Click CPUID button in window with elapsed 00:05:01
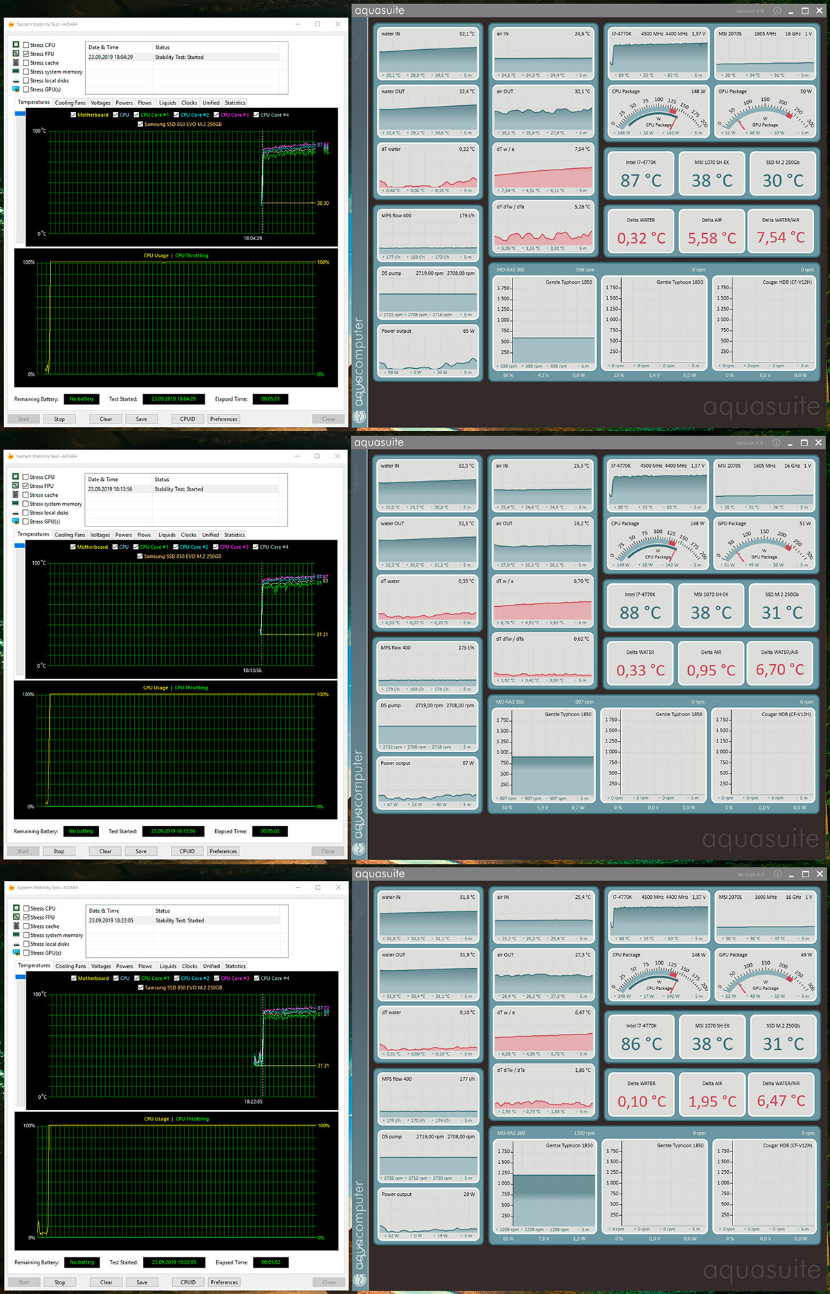 (187, 419)
